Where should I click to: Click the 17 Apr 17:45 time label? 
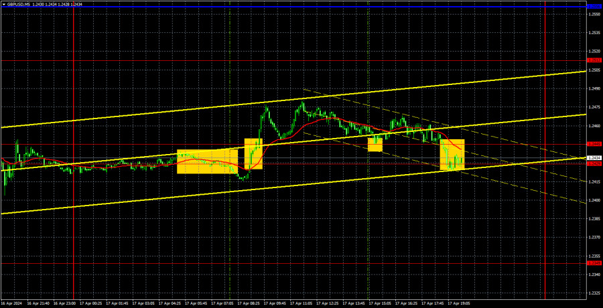click(x=431, y=303)
